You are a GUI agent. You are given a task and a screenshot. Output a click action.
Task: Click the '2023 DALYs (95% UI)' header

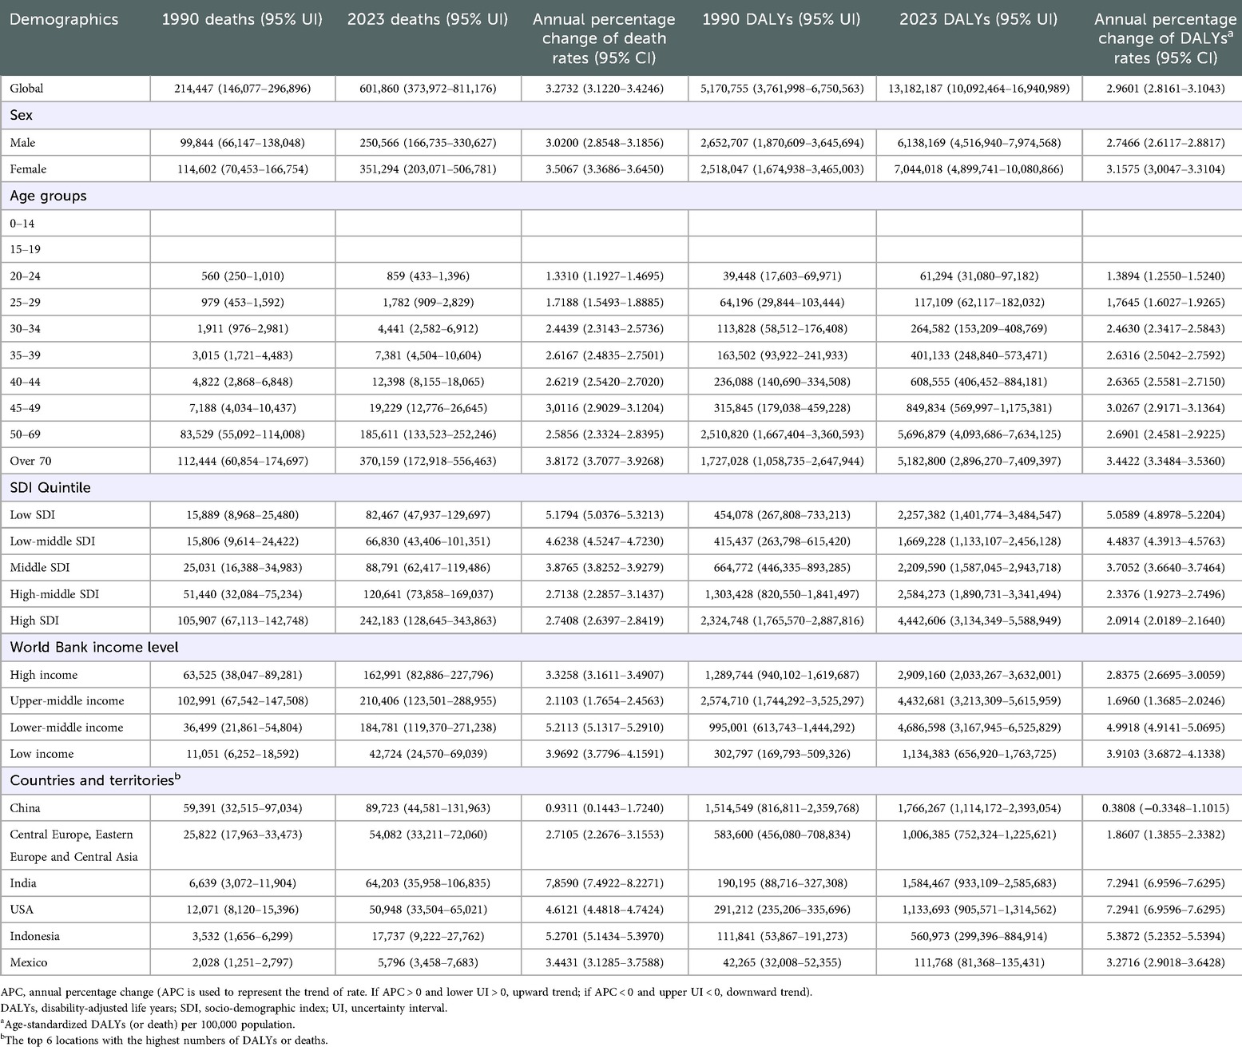coord(978,19)
